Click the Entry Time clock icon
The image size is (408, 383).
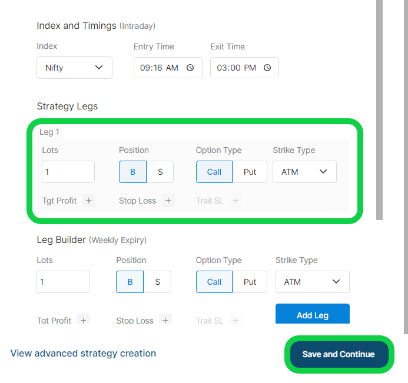[x=190, y=68]
